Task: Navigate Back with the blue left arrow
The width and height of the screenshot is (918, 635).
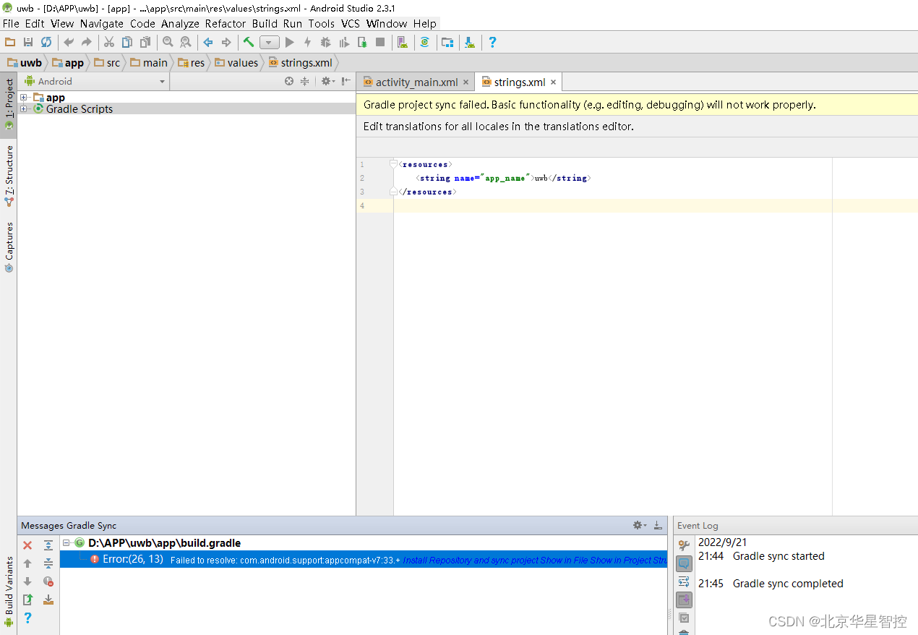Action: click(x=208, y=43)
